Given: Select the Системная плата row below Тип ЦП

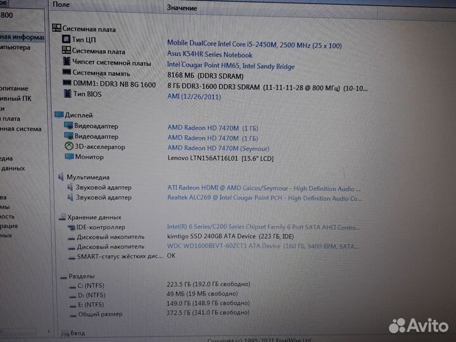Looking at the screenshot, I should [x=98, y=51].
